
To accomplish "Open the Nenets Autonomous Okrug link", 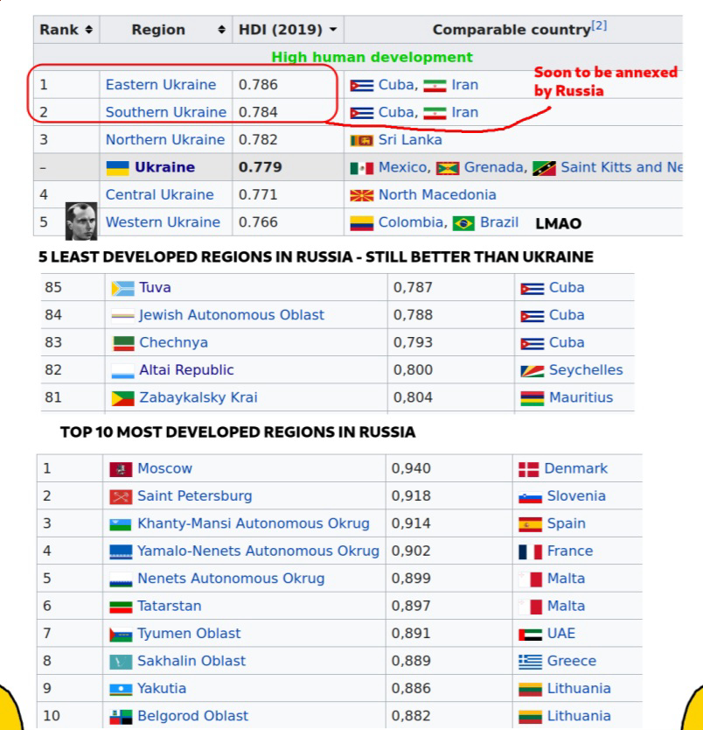I will click(231, 578).
